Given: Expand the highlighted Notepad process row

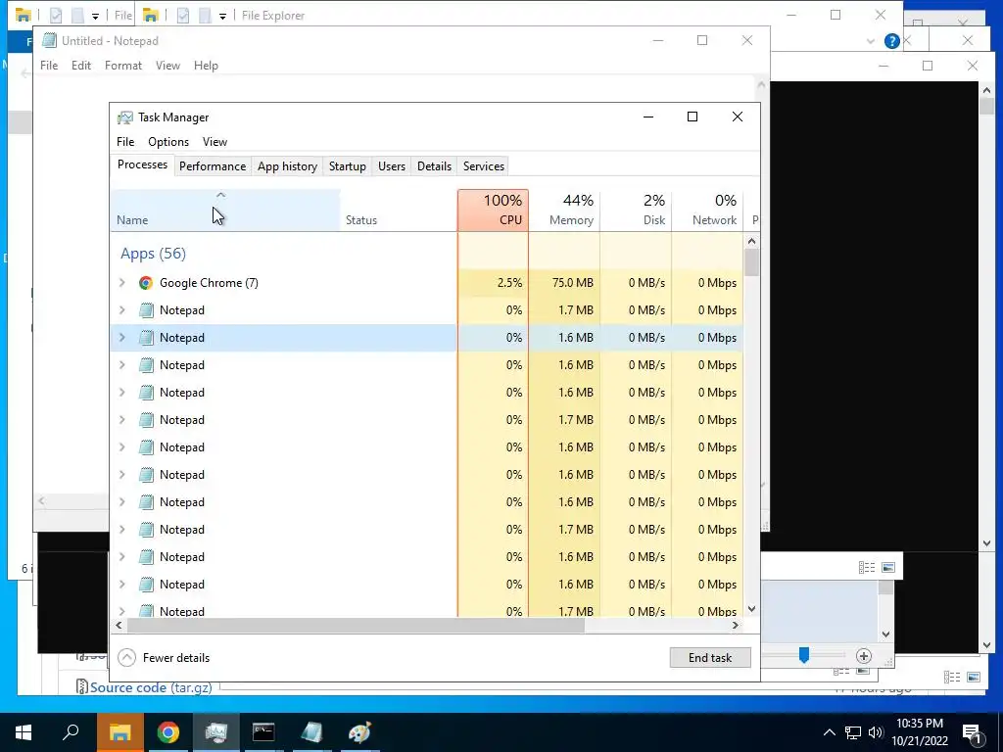Looking at the screenshot, I should (122, 338).
